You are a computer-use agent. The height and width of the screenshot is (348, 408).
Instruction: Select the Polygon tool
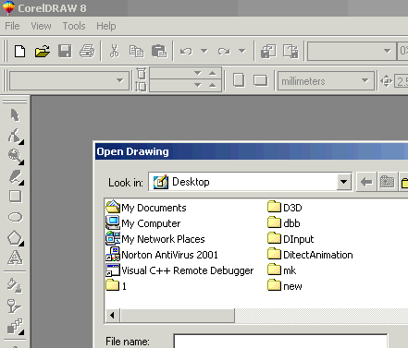click(x=16, y=238)
